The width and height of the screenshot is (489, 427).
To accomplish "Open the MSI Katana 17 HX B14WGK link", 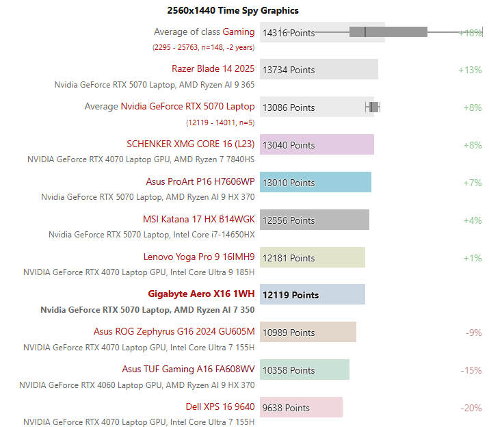I will (198, 219).
